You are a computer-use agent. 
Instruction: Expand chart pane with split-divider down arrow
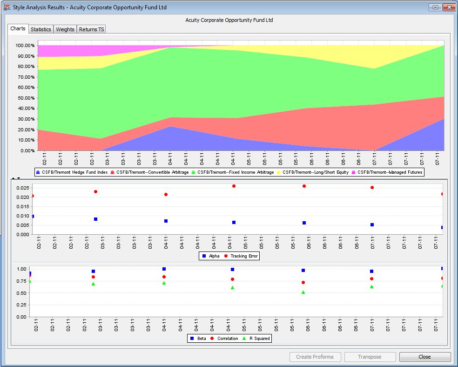[x=19, y=178]
